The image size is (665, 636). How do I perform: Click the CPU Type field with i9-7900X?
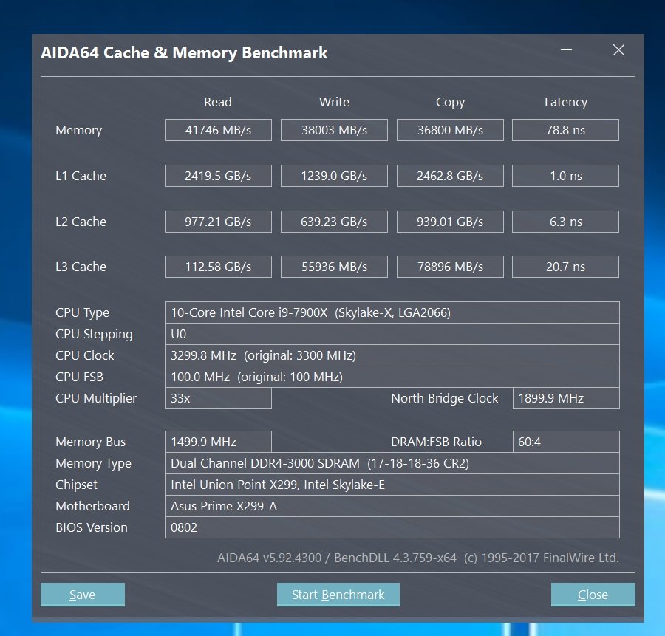[x=392, y=312]
